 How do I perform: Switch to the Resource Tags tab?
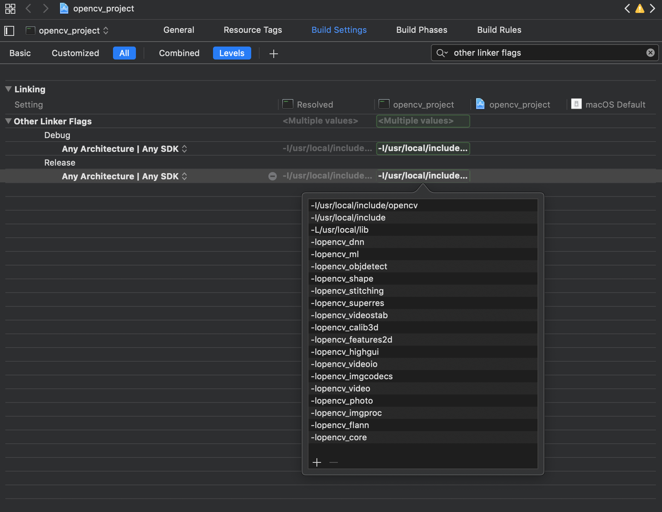[x=253, y=30]
